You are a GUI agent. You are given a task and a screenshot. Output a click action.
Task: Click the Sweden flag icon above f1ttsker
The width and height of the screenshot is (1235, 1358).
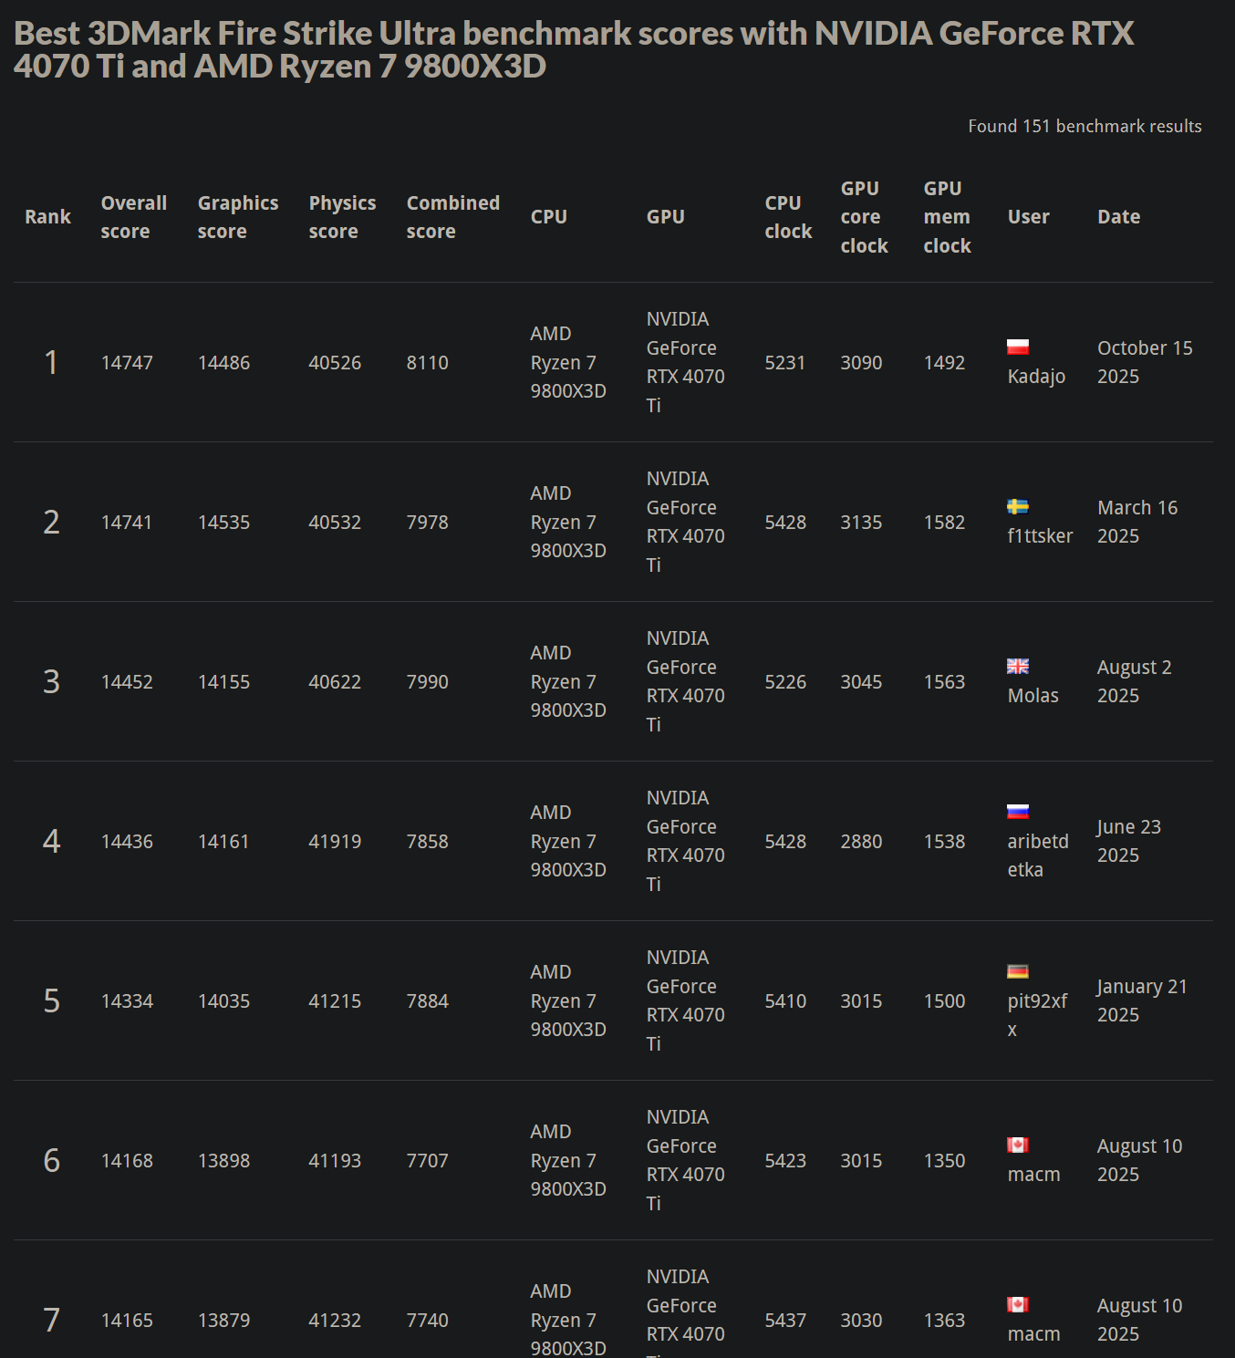(1017, 507)
